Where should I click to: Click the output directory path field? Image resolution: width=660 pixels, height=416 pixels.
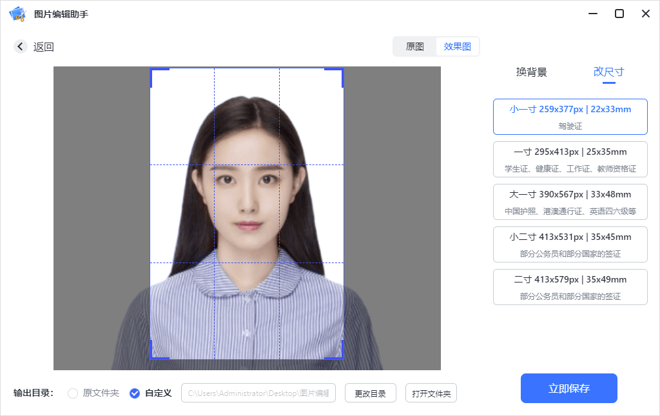click(258, 392)
